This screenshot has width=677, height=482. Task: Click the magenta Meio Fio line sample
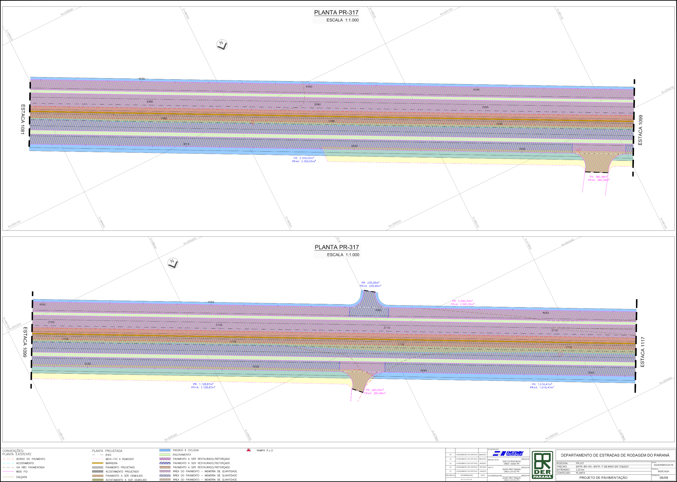(x=8, y=471)
